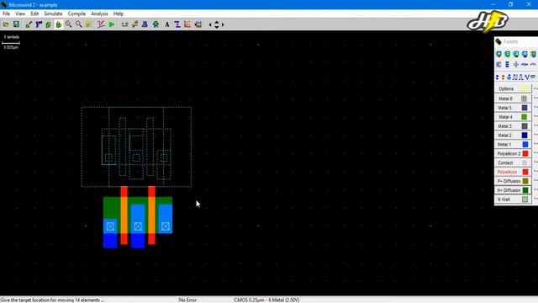Screen dimensions: 538x303
Task: Click the 'No Error' status bar text
Action: [x=187, y=300]
